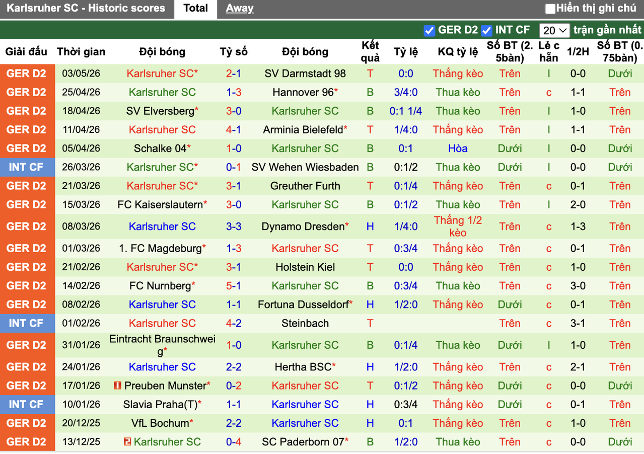This screenshot has height=454, width=644.
Task: Click Karlsruher SC in the 18/04/26 row
Action: tap(305, 111)
